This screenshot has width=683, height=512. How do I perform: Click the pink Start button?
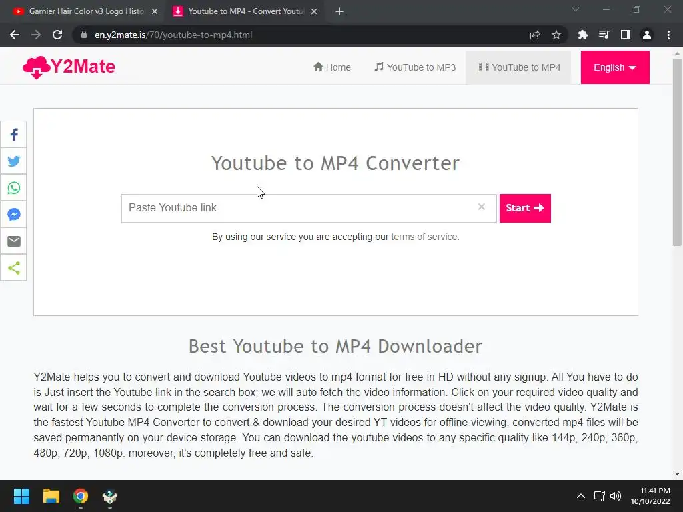pos(525,208)
